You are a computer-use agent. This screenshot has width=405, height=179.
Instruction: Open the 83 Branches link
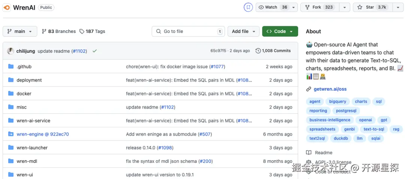tap(59, 31)
